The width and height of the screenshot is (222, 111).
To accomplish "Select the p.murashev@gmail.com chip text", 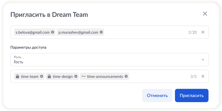I will (78, 32).
